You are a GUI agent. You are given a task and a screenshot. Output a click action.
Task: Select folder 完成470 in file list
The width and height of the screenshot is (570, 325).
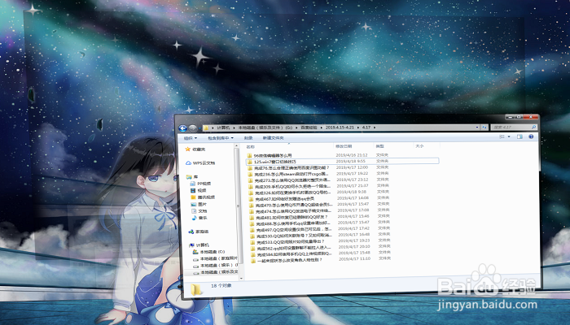[292, 206]
